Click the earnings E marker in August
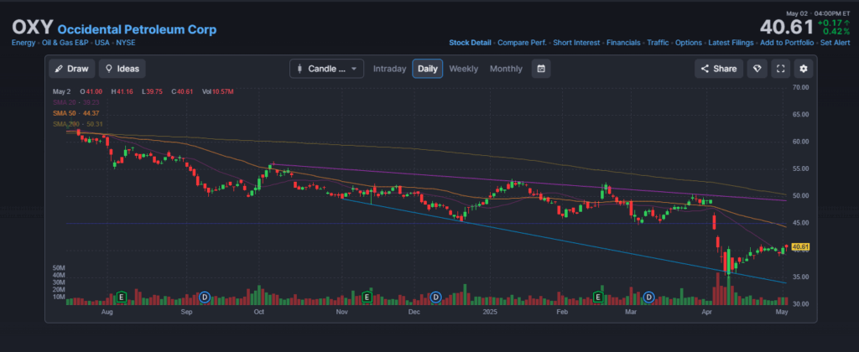Viewport: 859px width, 352px height. tap(122, 298)
